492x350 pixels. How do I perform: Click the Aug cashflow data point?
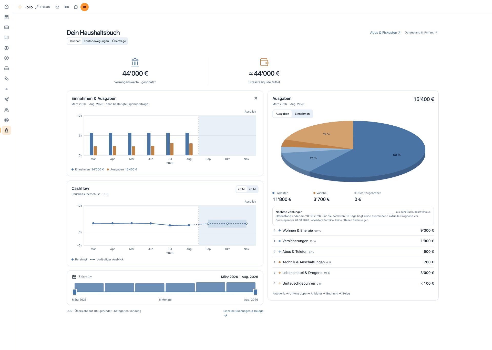(x=189, y=225)
